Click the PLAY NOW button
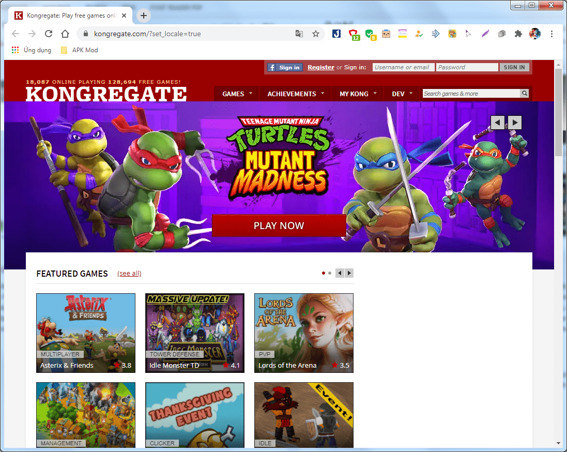Screen dimensions: 567x452 (x=279, y=225)
